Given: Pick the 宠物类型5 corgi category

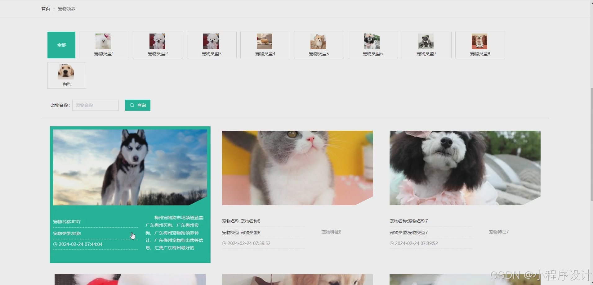Looking at the screenshot, I should pyautogui.click(x=319, y=45).
